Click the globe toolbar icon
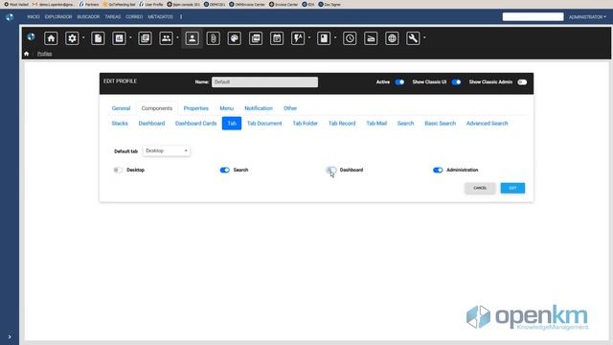613x345 pixels. coord(392,38)
